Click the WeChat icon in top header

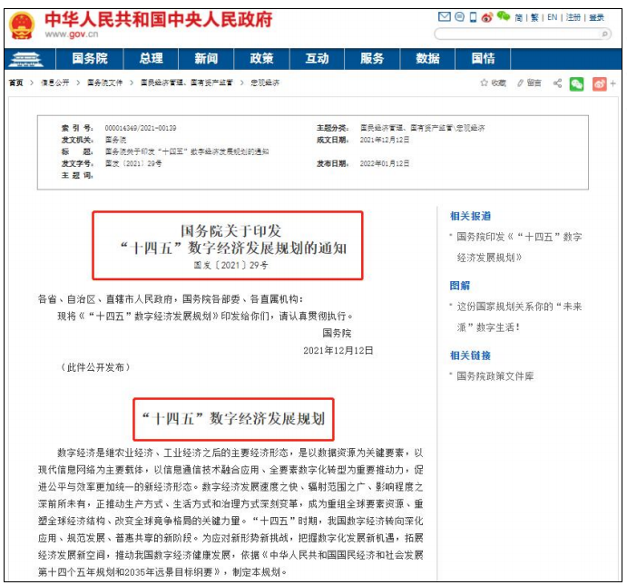(x=503, y=16)
